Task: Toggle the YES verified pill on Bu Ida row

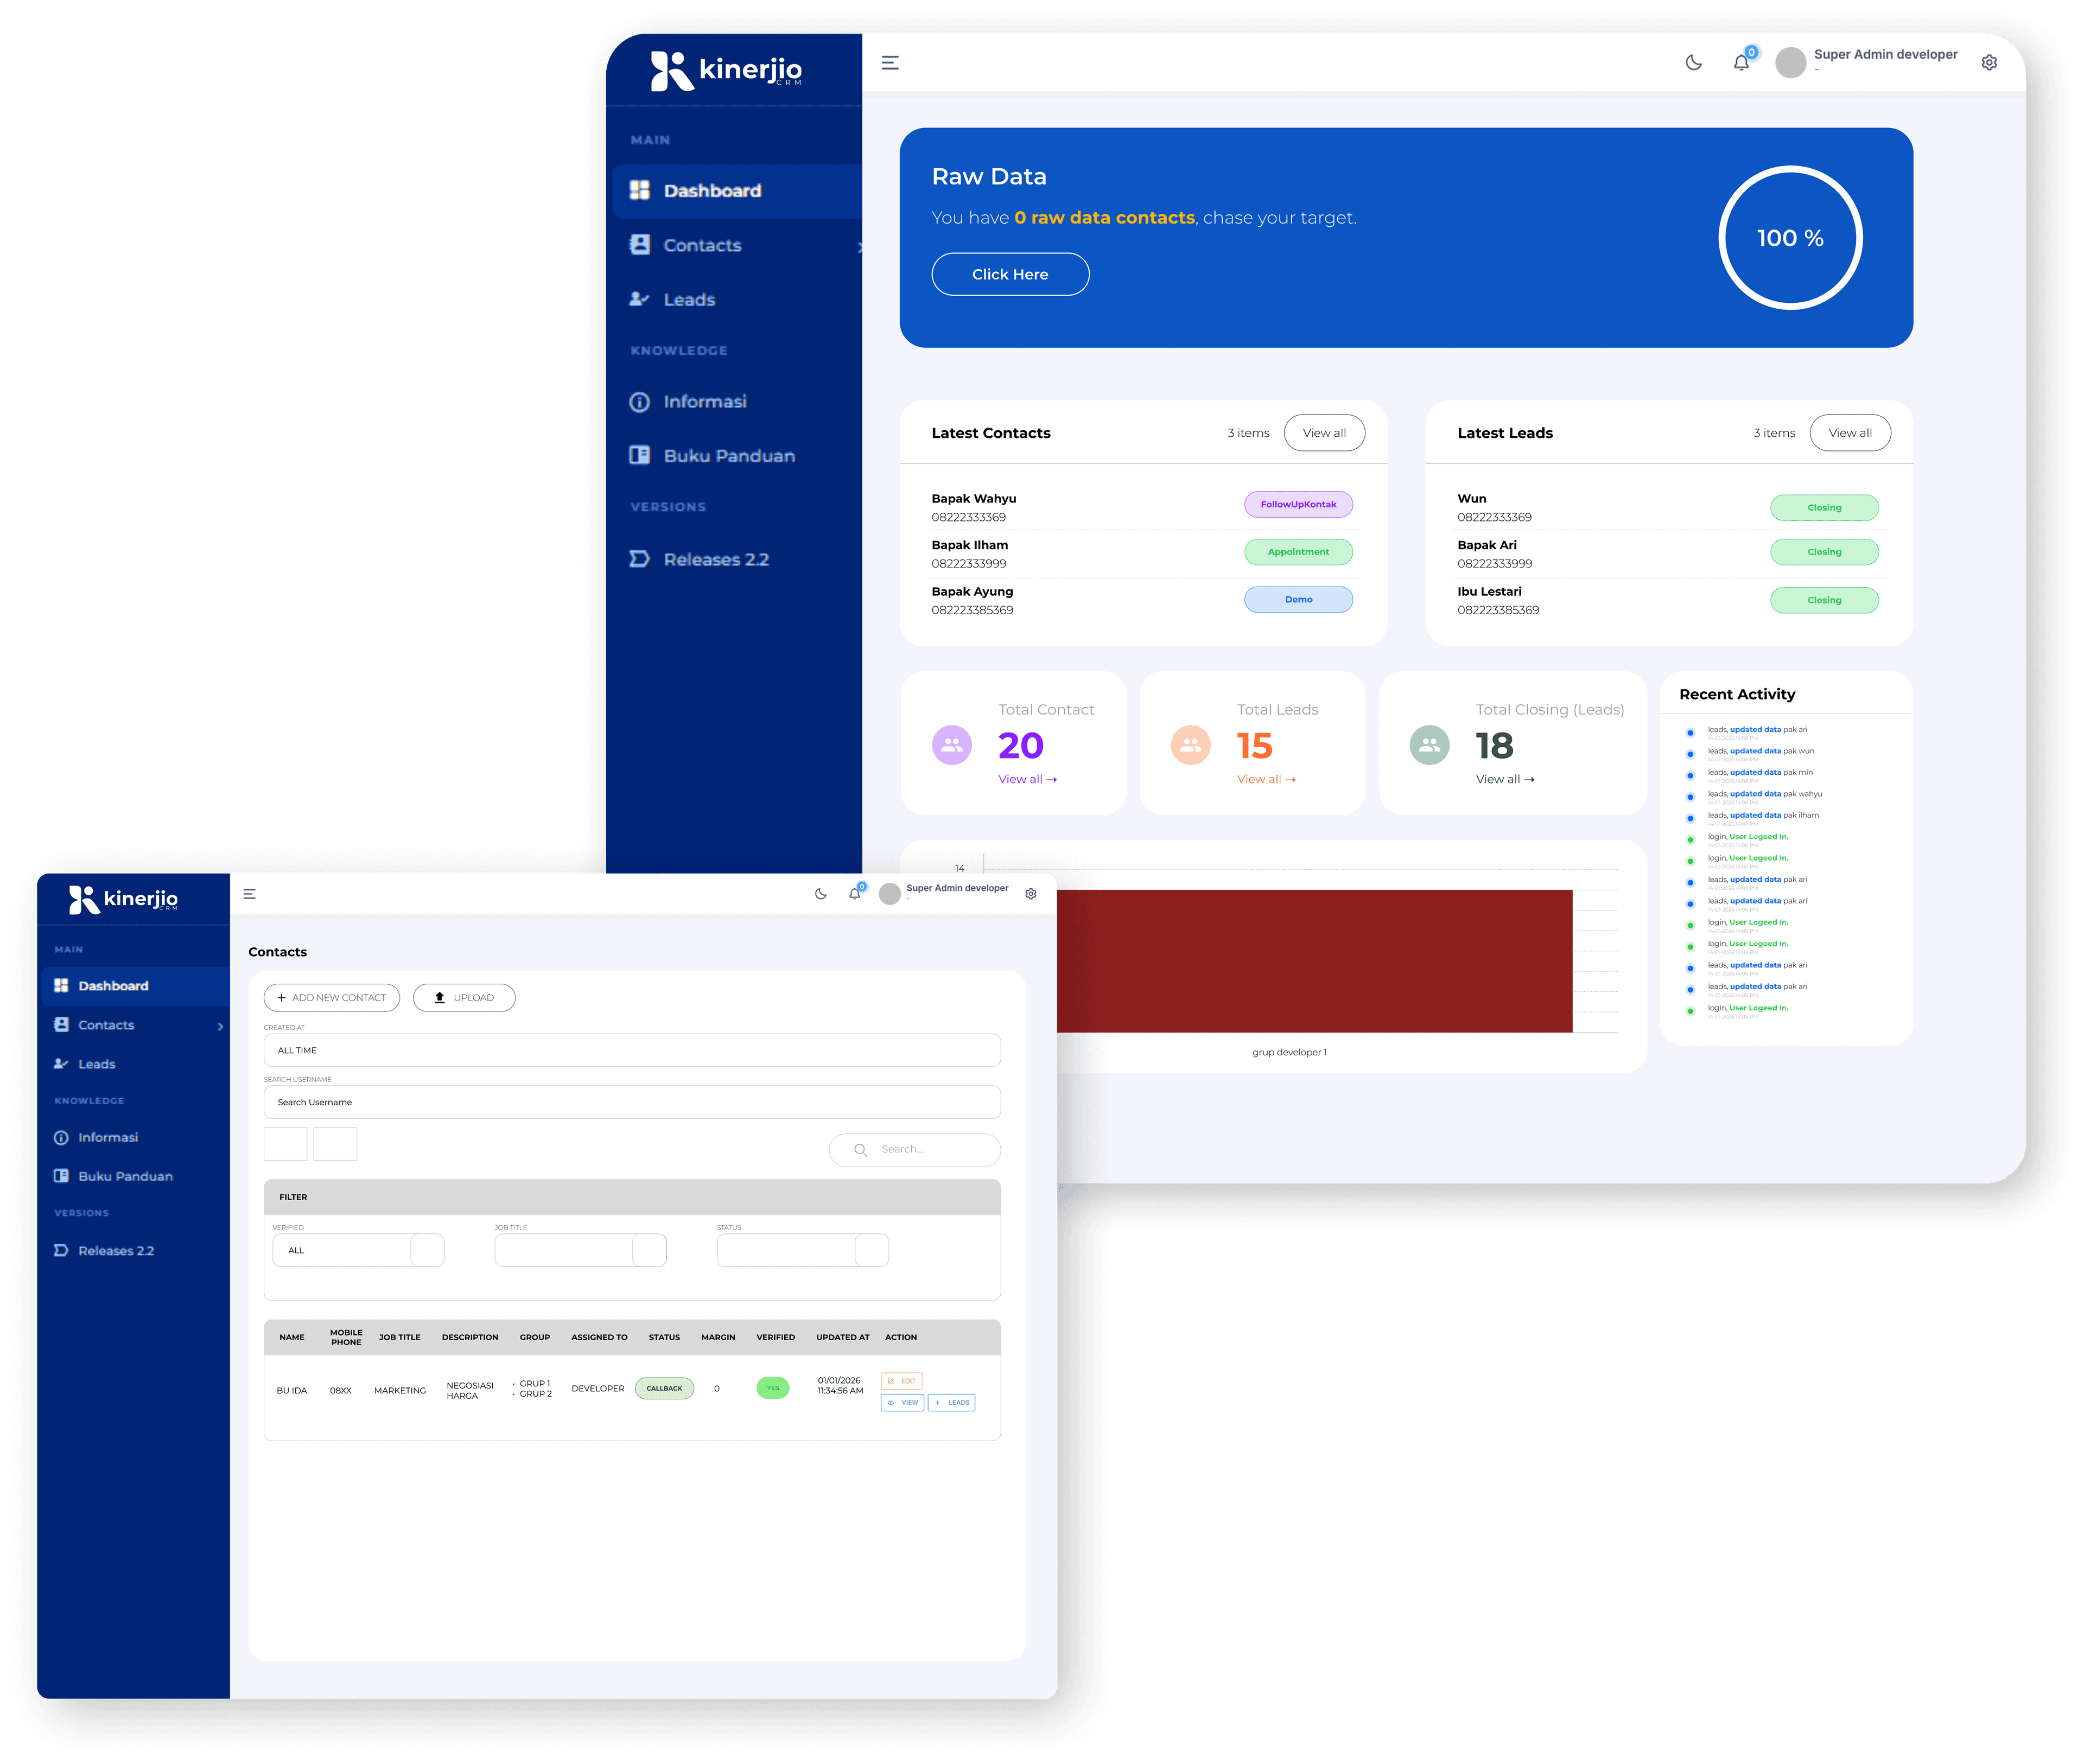Action: pyautogui.click(x=772, y=1388)
